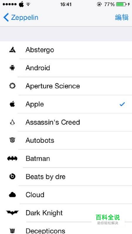This screenshot has height=234, width=132.
Task: Tap the Beats by dre logo icon
Action: 12,177
